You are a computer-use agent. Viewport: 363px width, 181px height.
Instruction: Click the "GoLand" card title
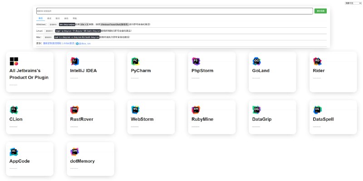[x=260, y=71]
